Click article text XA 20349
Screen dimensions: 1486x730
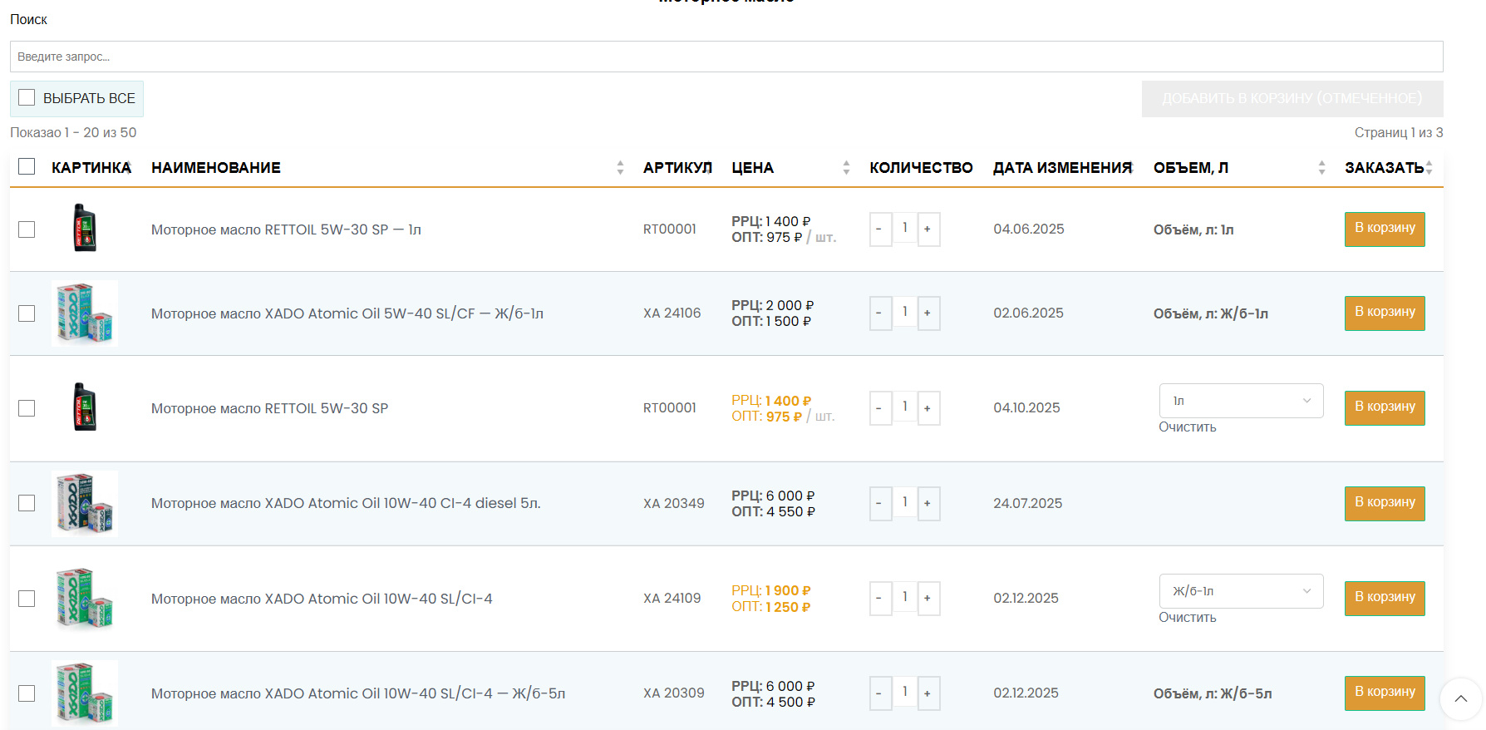click(x=674, y=504)
